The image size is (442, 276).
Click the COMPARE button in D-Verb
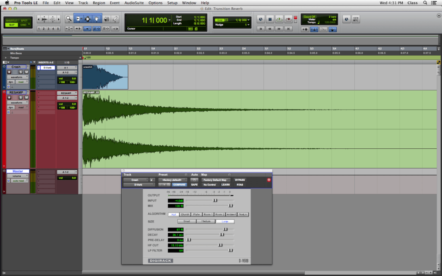(x=179, y=185)
